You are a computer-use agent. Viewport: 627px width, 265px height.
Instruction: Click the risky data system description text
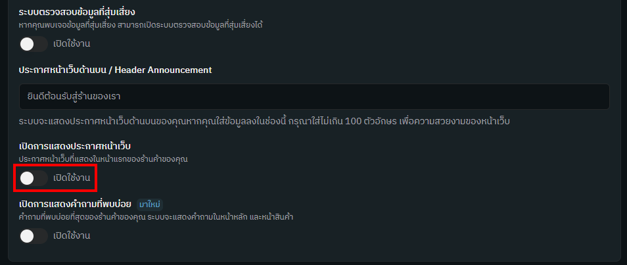point(145,25)
